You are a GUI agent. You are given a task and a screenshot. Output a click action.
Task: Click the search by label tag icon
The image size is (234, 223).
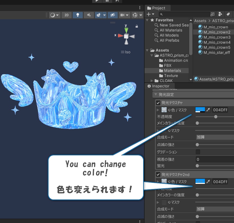pos(228,14)
